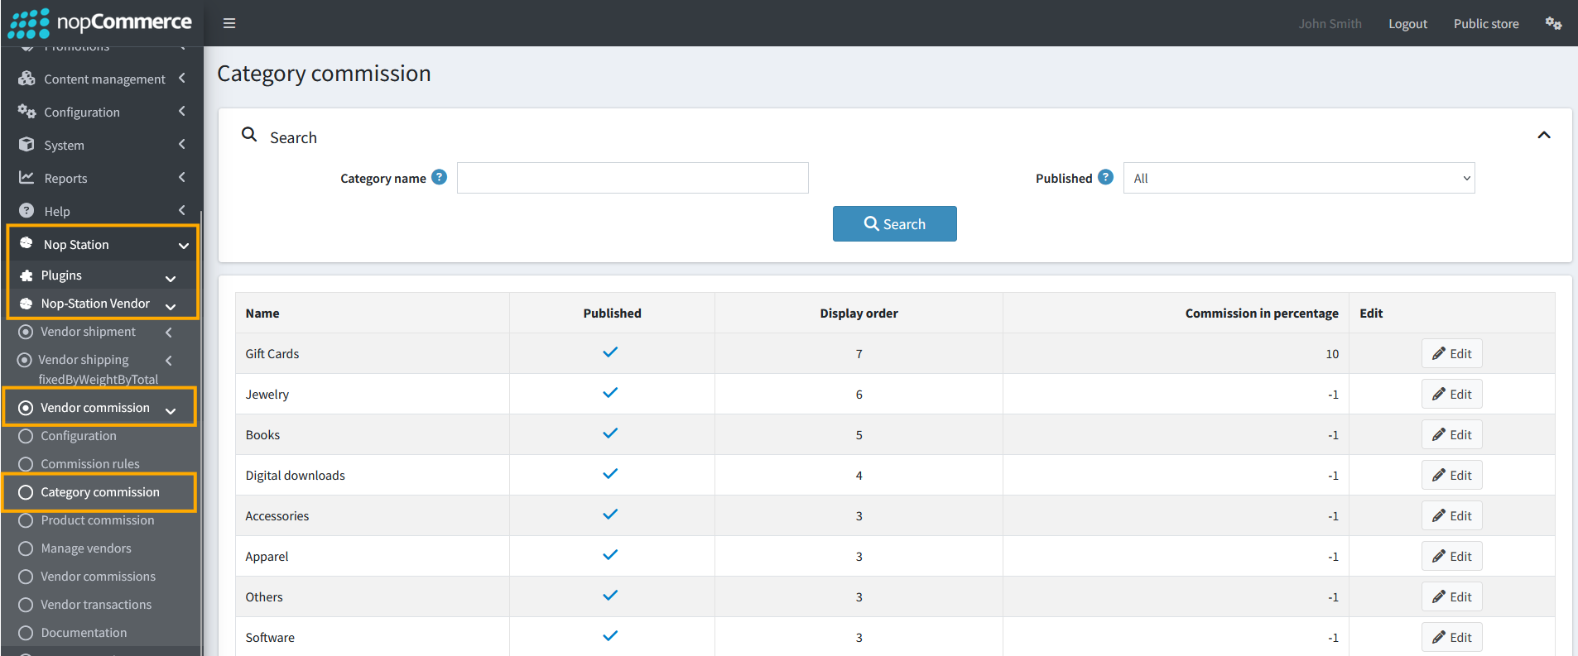This screenshot has width=1578, height=656.
Task: Click the Vendor shipment circle icon
Action: click(x=26, y=332)
